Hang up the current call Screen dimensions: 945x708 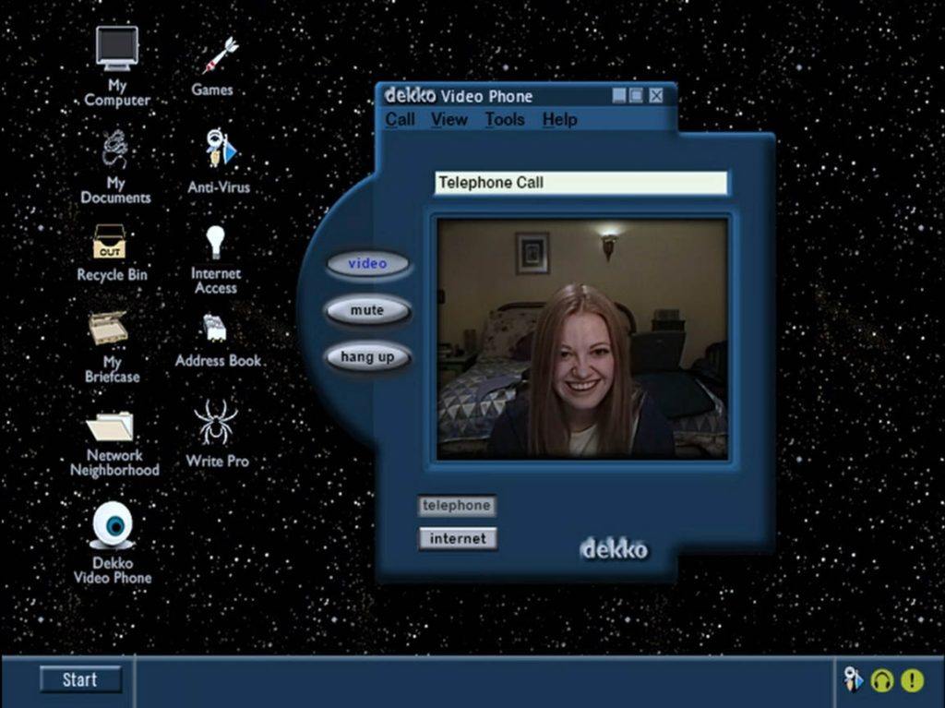pos(367,356)
